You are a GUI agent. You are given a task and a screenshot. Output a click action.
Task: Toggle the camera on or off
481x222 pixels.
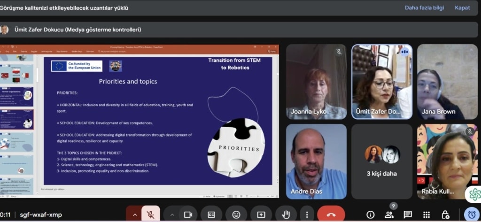pyautogui.click(x=188, y=214)
